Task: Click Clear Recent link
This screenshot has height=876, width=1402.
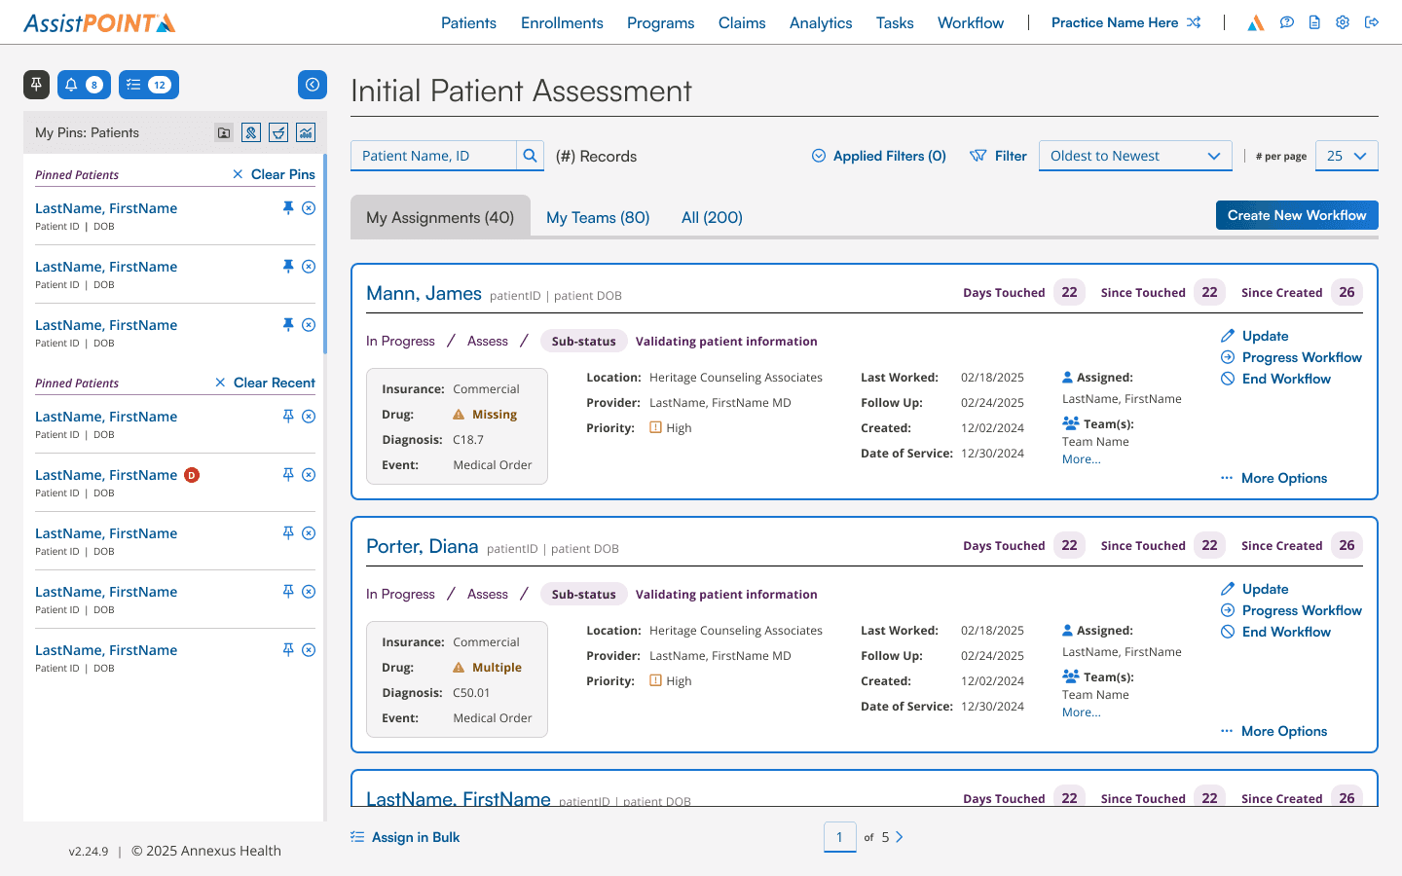Action: coord(265,383)
